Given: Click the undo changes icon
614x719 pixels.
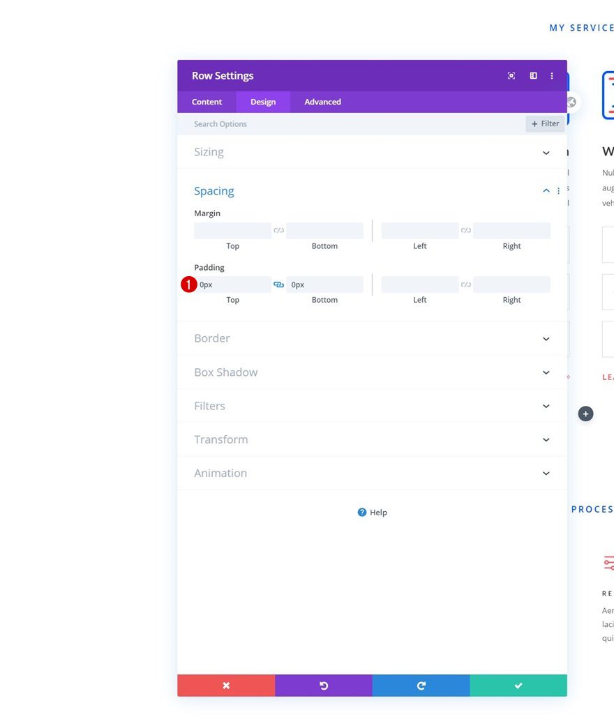Looking at the screenshot, I should (323, 686).
